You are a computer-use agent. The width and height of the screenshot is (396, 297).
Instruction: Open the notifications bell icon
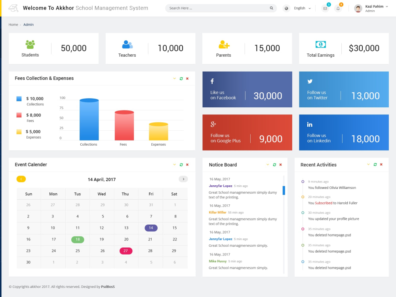point(338,8)
